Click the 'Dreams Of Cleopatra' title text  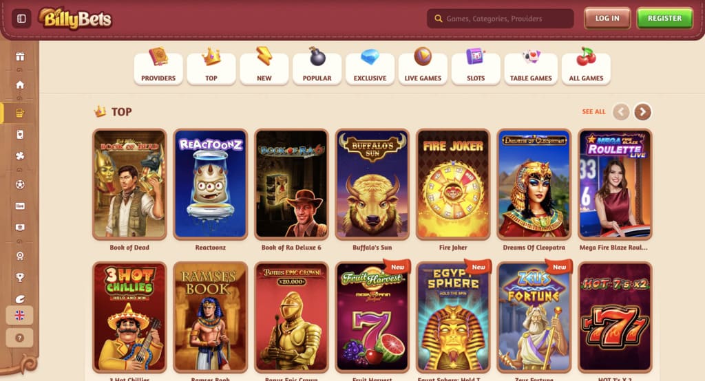(x=534, y=248)
